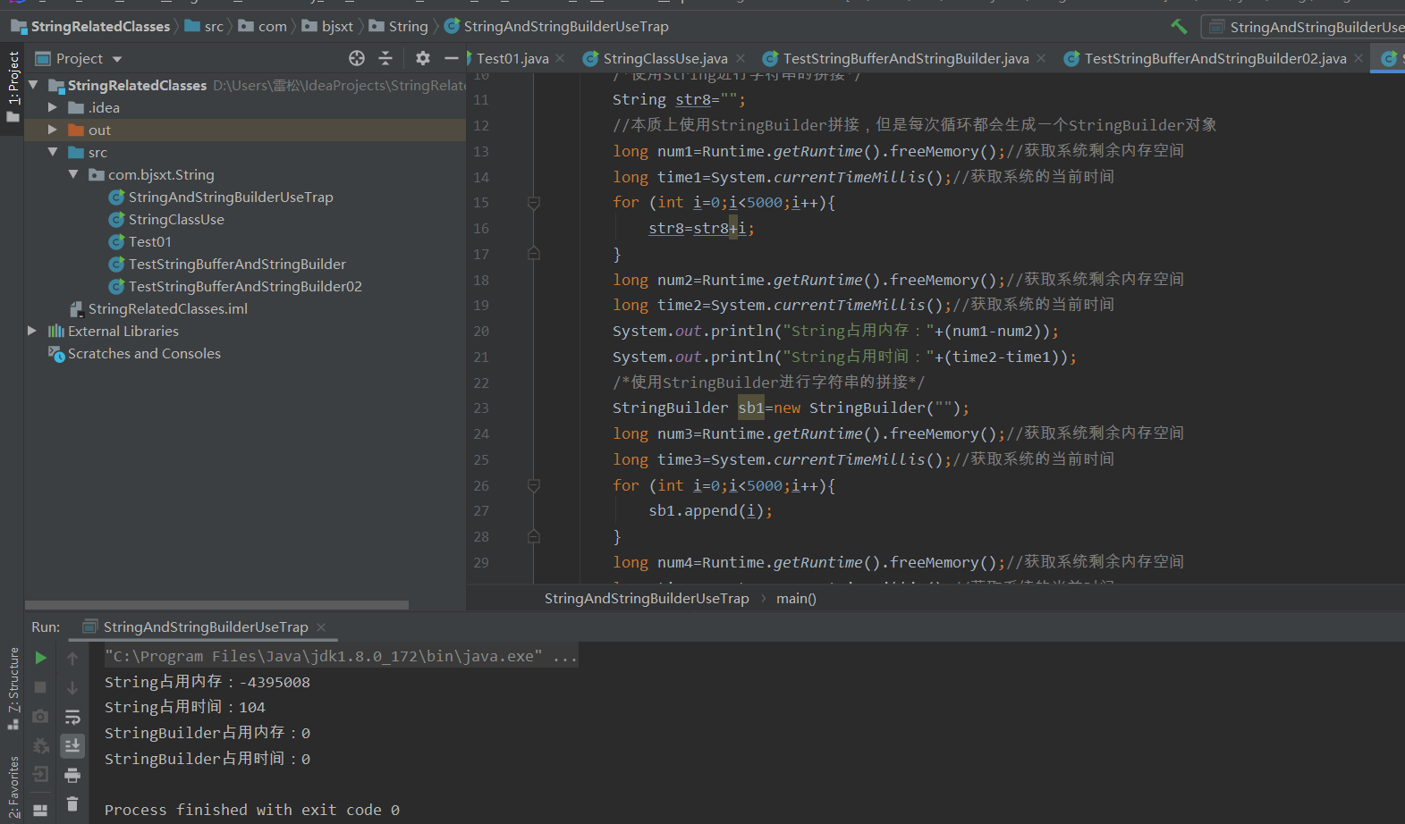The image size is (1405, 824).
Task: Click the Exit icon in Run toolbar
Action: (x=40, y=774)
